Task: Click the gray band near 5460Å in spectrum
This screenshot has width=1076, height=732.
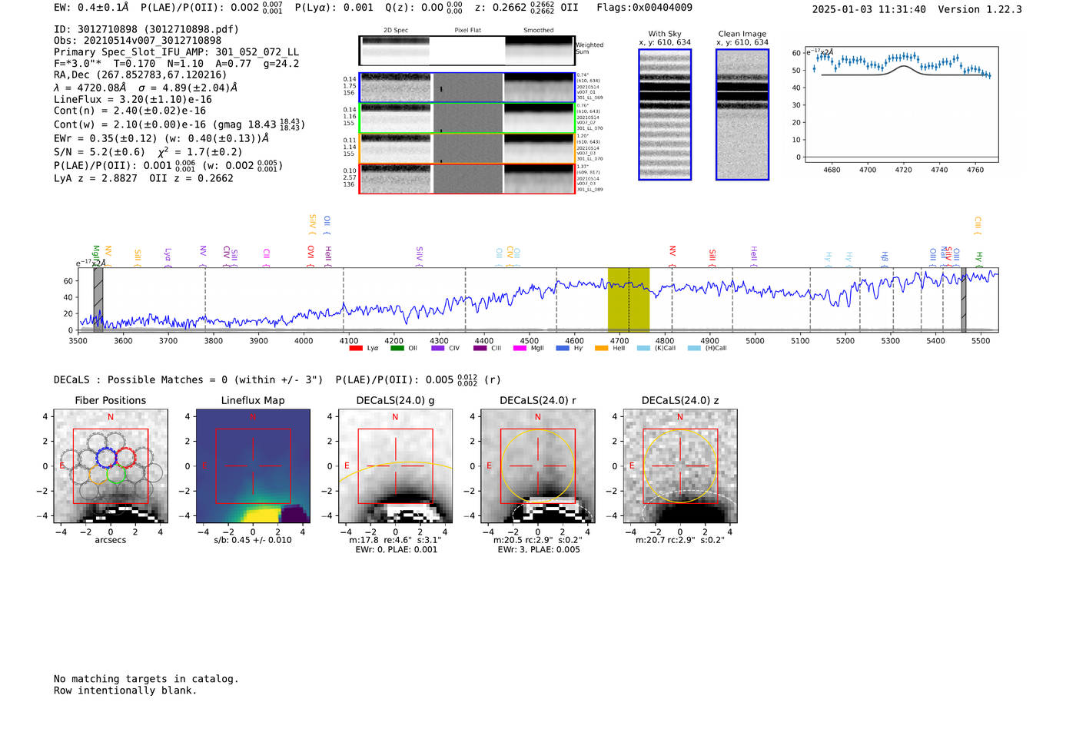Action: pyautogui.click(x=964, y=300)
